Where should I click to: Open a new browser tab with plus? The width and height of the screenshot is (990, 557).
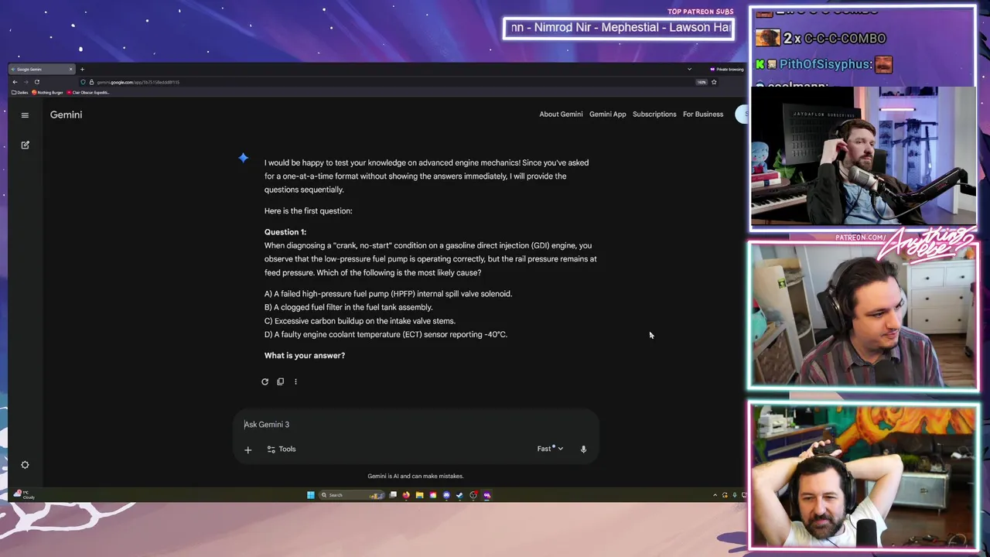point(82,69)
